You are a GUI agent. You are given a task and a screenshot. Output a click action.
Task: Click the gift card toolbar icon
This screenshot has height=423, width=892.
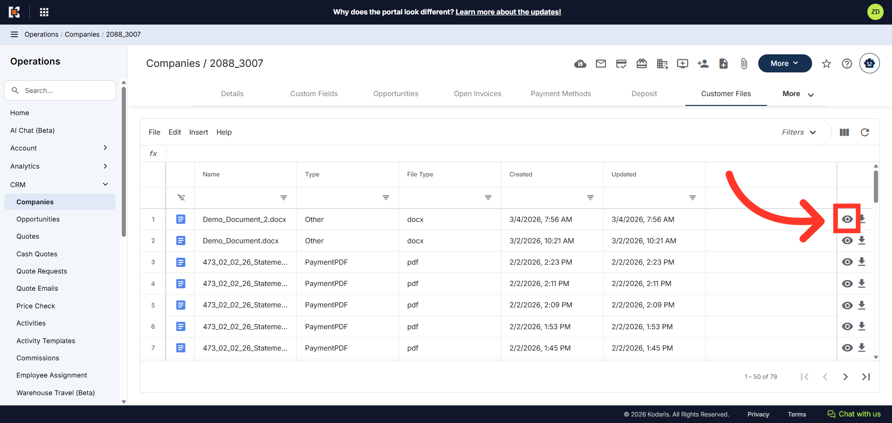click(x=642, y=64)
